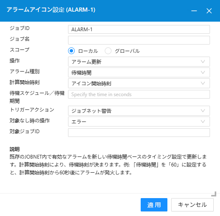The width and height of the screenshot is (220, 216).
Task: Click the description paragraph starting 既存のJOBNET内で
Action: click(x=108, y=165)
